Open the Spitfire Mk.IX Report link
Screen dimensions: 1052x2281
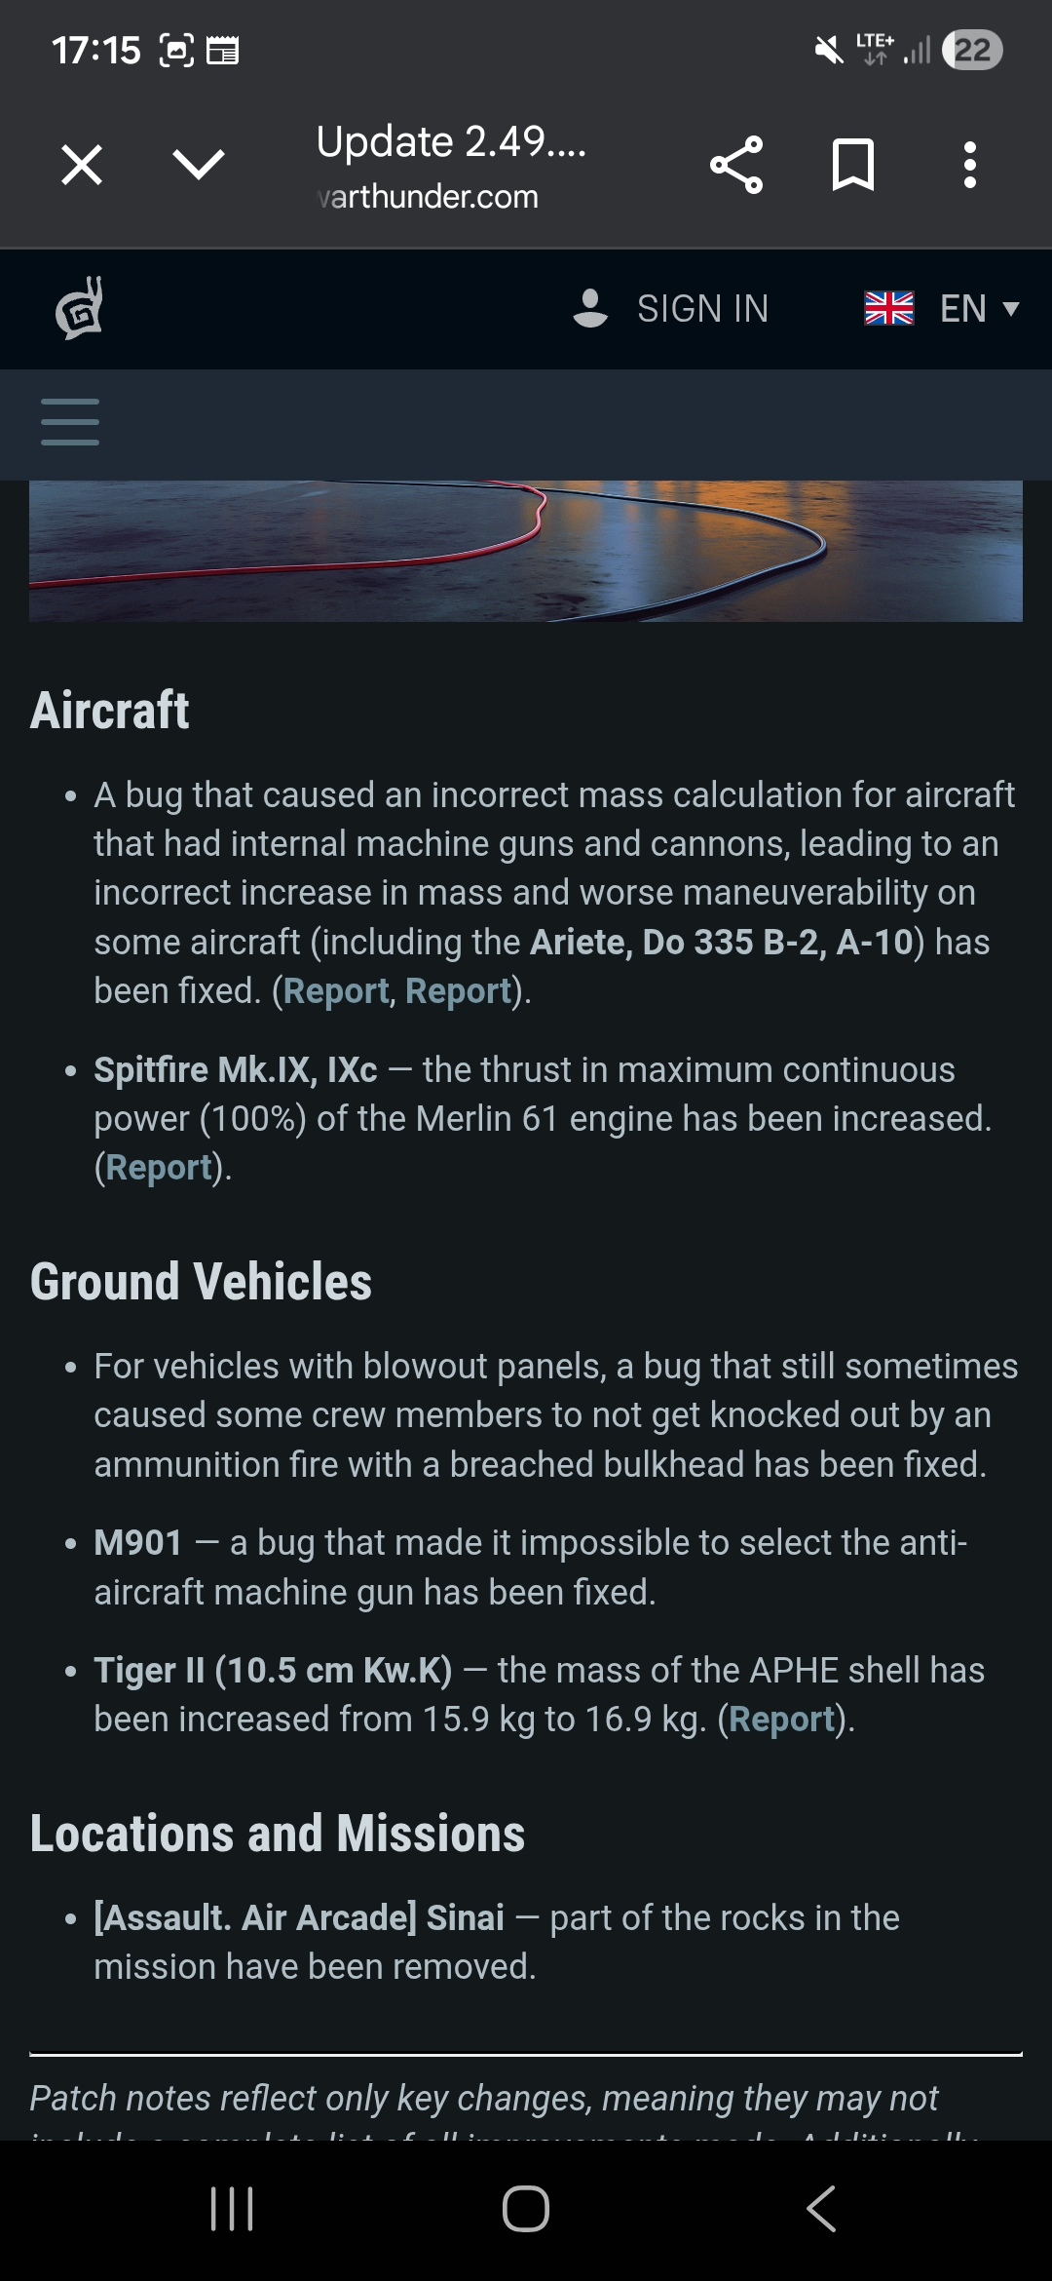159,1168
